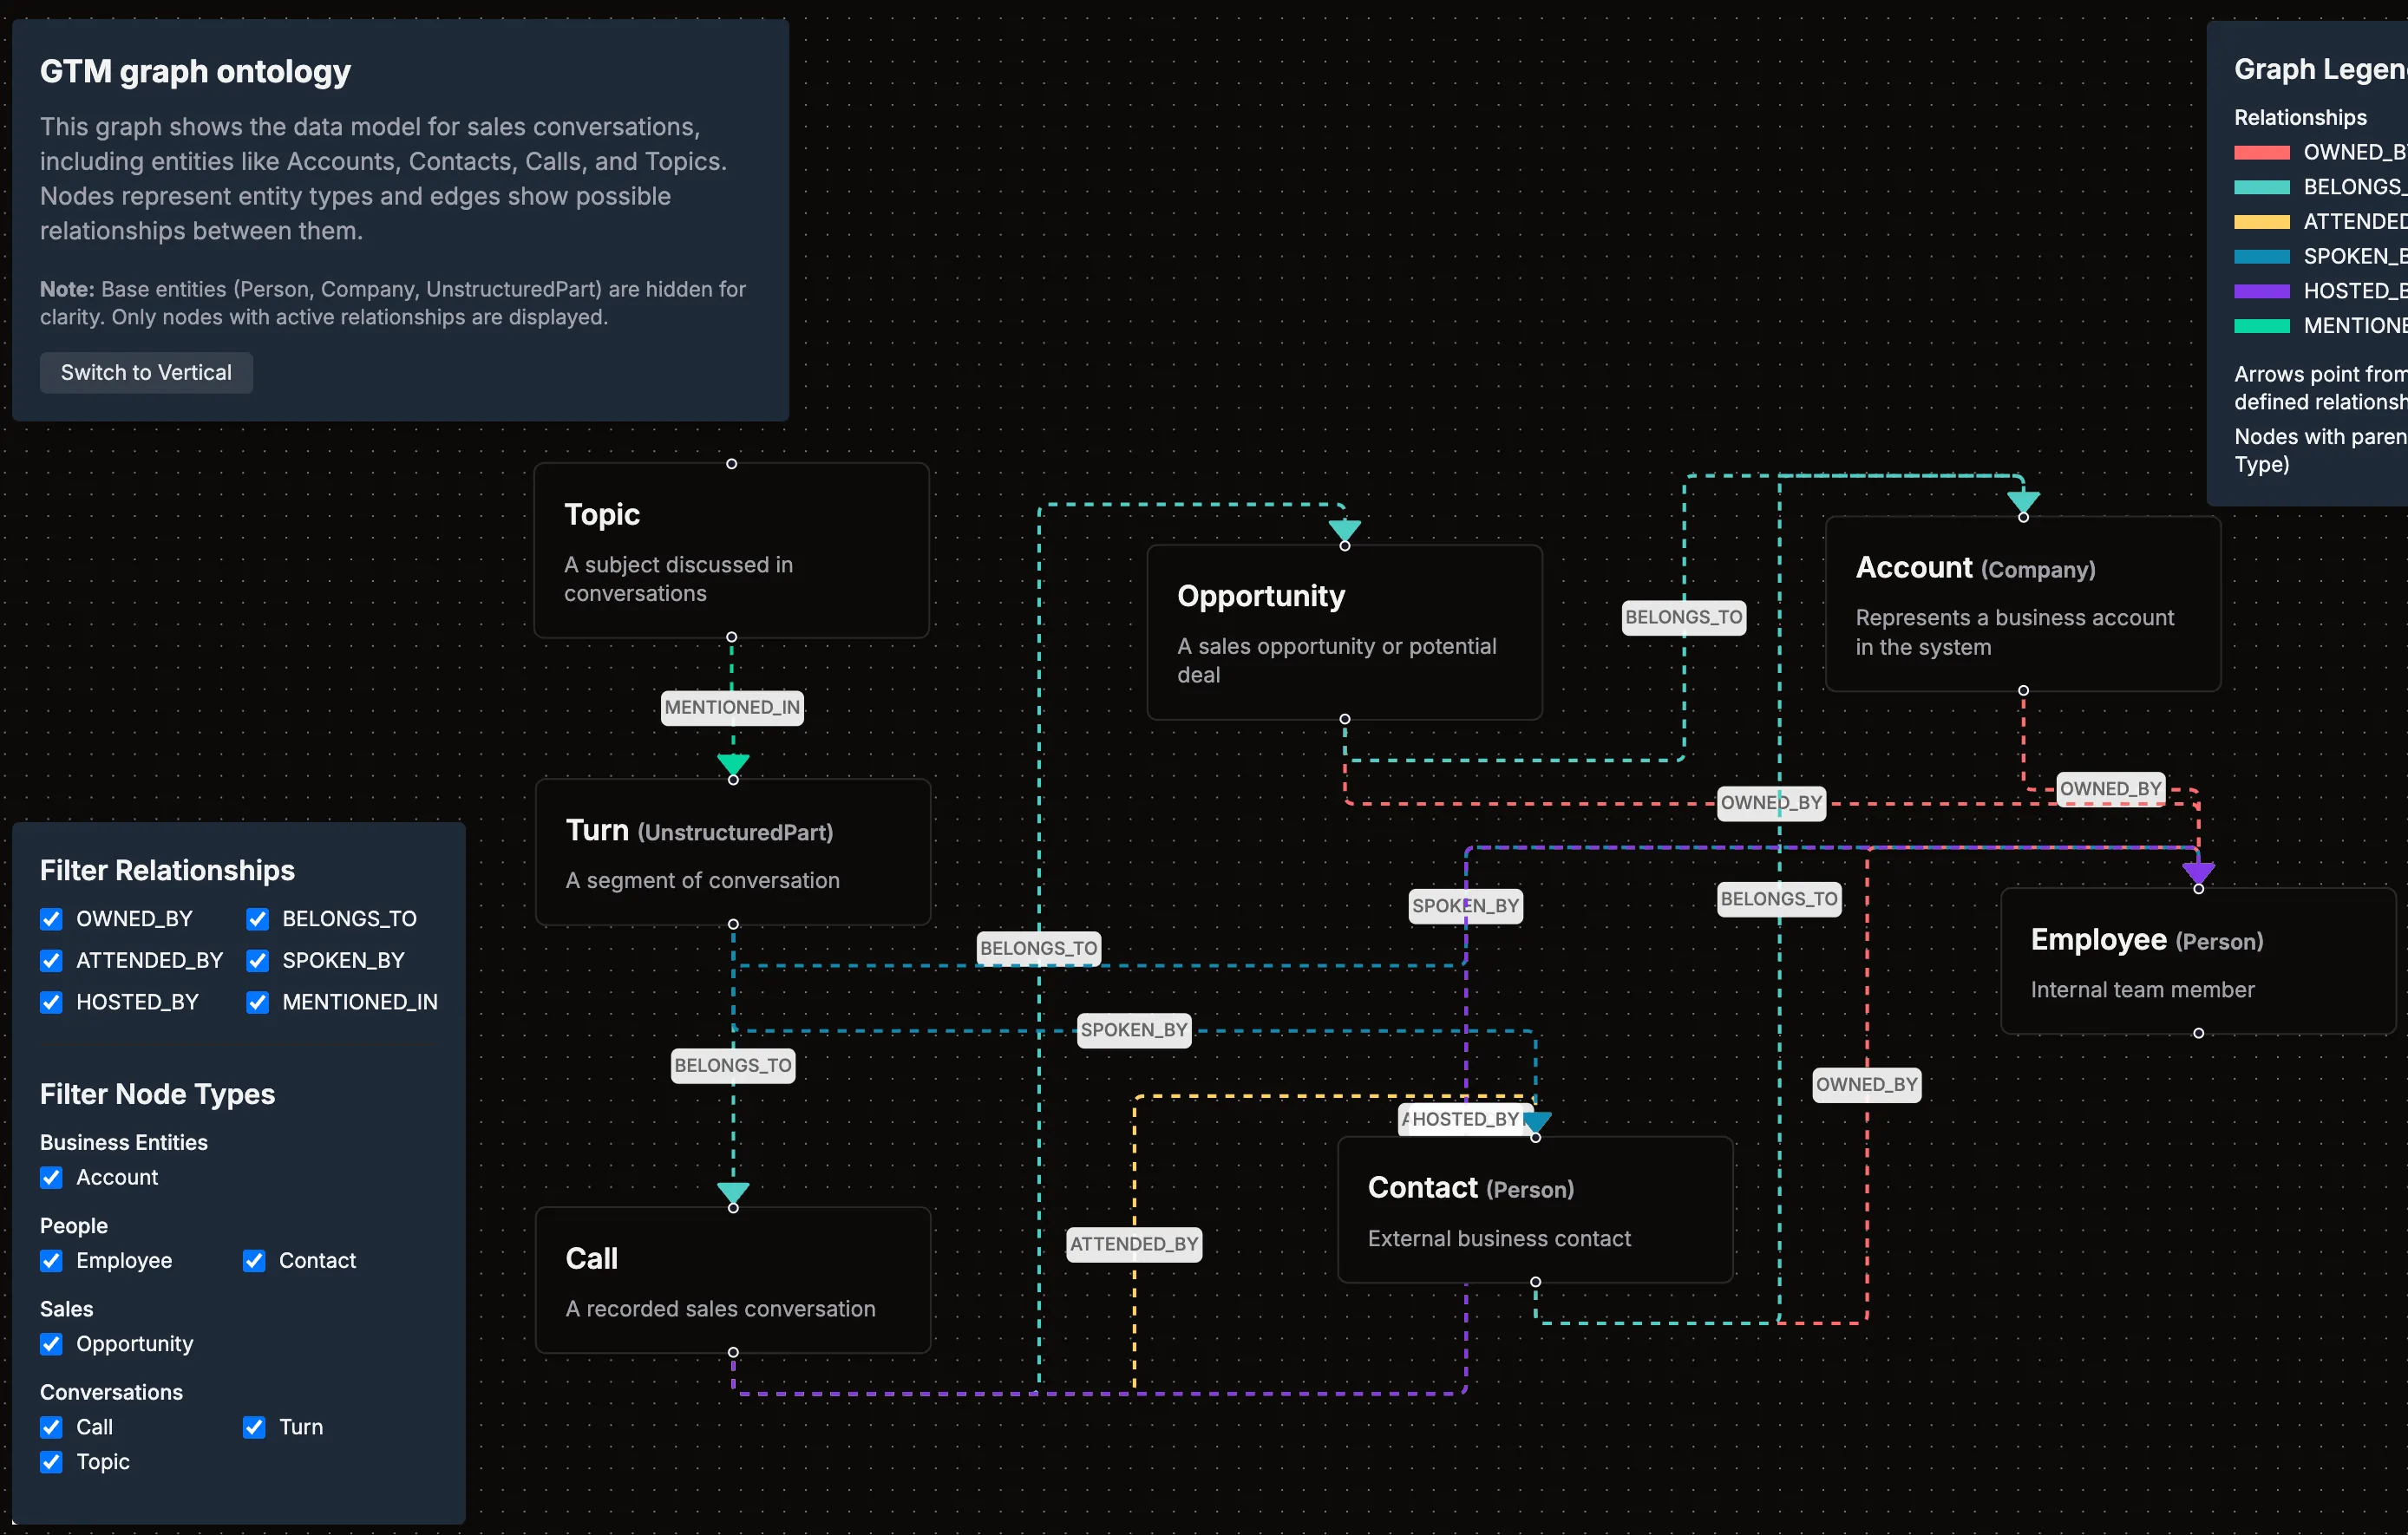2408x1535 pixels.
Task: Click the bottom connection handle of Employee
Action: click(x=2198, y=1033)
